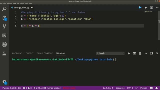This screenshot has width=160, height=90.
Task: Open the Debug menu
Action: [x=22, y=3]
